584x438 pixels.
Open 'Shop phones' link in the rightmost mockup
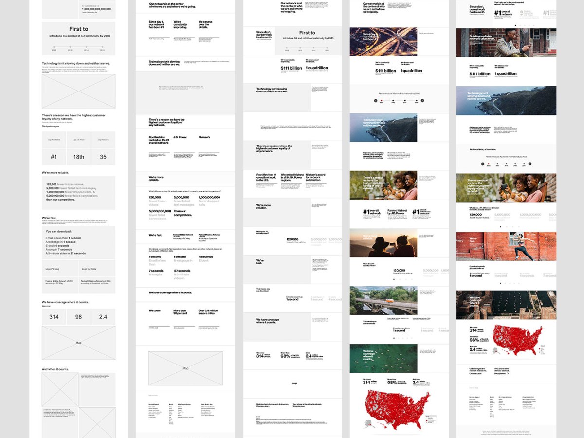click(x=501, y=374)
